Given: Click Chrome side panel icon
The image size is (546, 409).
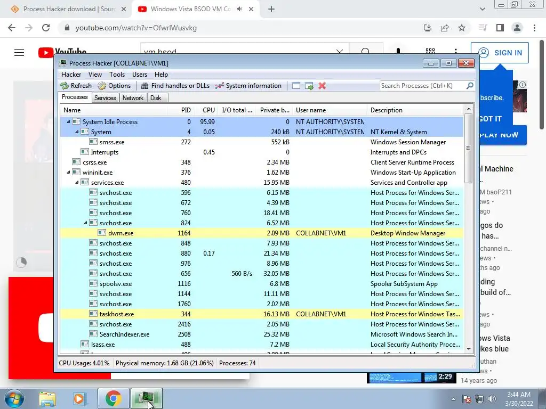Looking at the screenshot, I should point(500,28).
